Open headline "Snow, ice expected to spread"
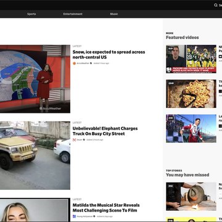Viewport: 222px width, 222px height. tap(109, 54)
